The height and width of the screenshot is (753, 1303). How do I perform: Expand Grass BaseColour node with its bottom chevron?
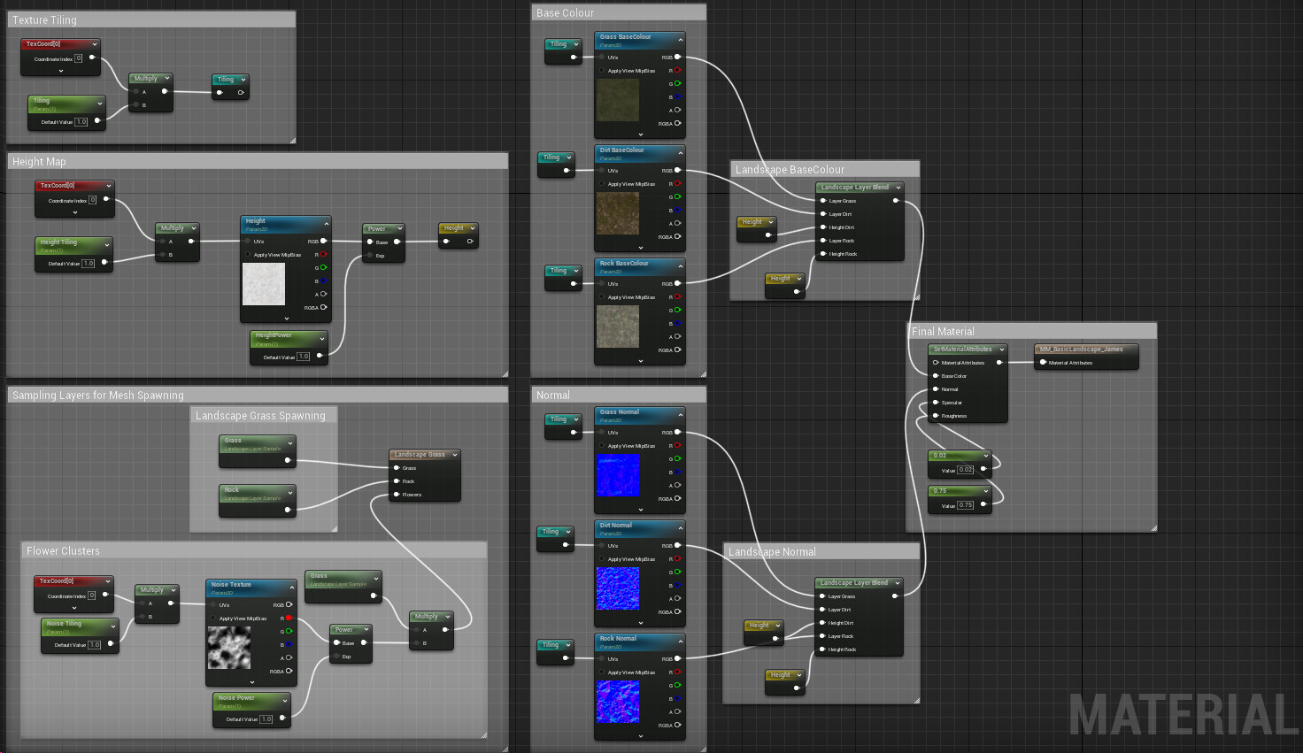pos(639,134)
